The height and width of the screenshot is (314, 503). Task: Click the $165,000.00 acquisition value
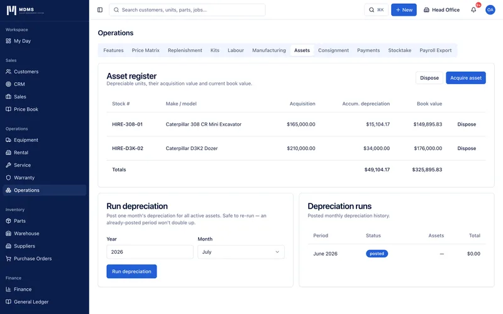pyautogui.click(x=301, y=124)
